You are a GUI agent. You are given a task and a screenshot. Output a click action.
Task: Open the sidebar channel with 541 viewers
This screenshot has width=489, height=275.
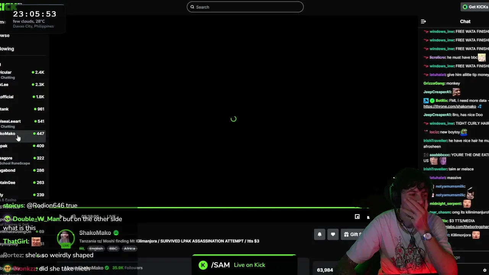coord(23,123)
